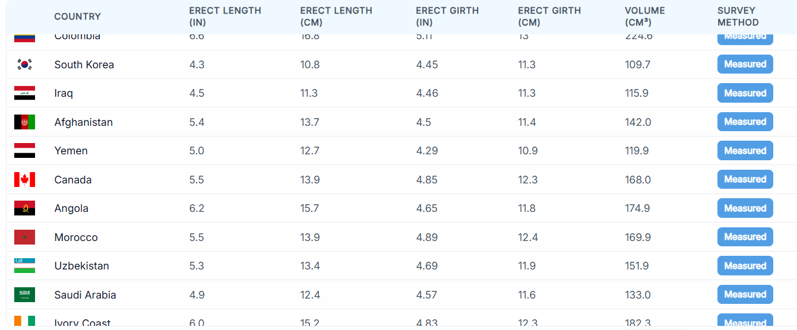Click the Afghanistan country name

point(83,122)
